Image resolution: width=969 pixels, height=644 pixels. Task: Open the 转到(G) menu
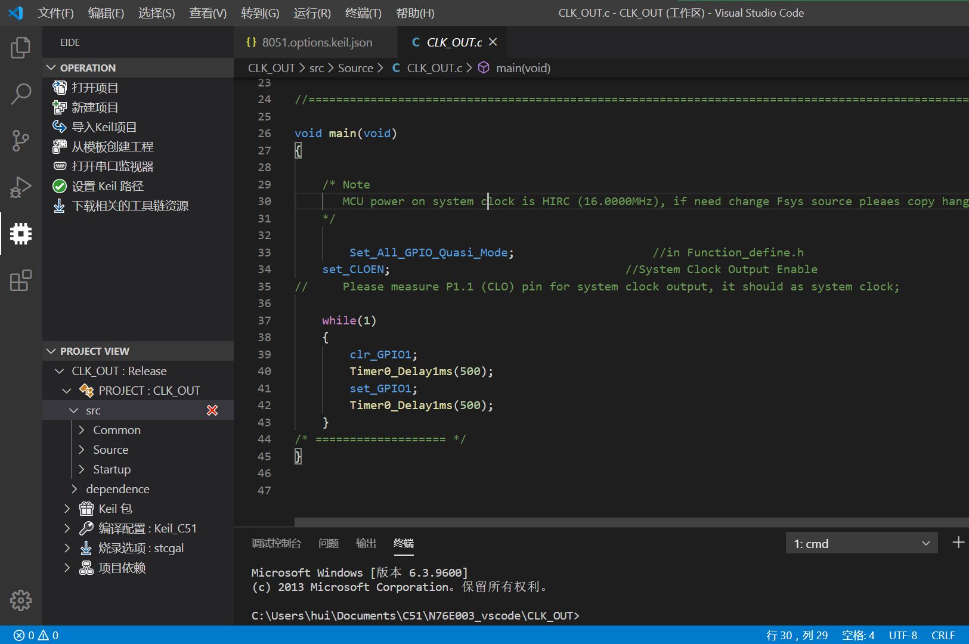[x=260, y=13]
